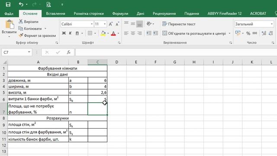Apply the accounting currency format
277x156 pixels.
tap(238, 33)
